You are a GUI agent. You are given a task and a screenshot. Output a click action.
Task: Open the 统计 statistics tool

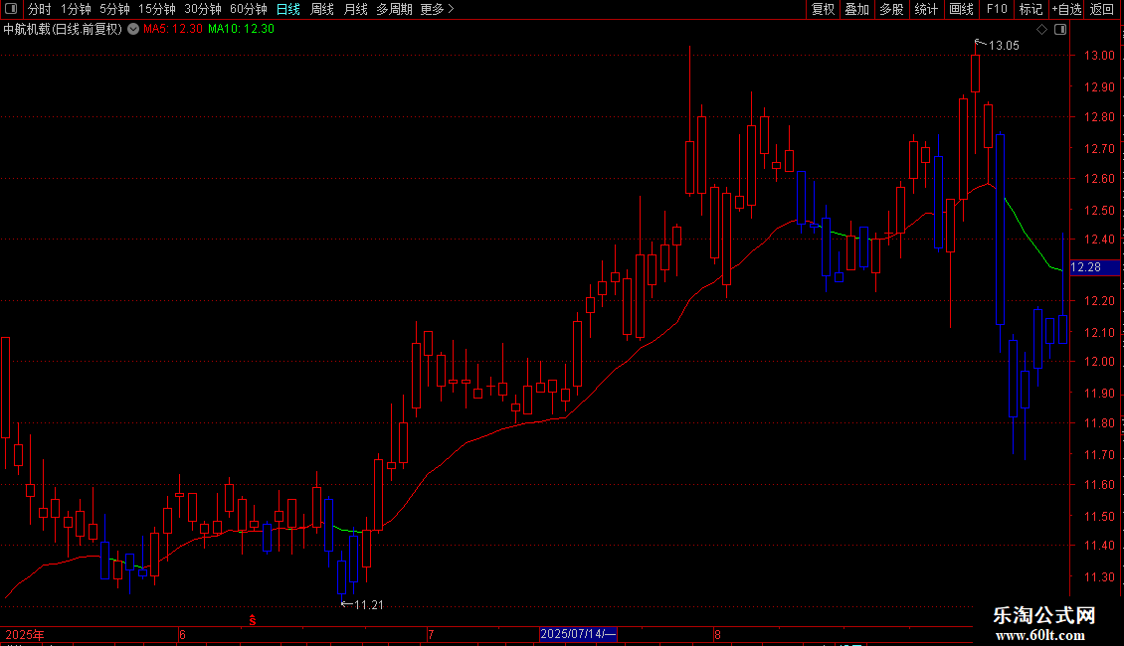point(926,9)
